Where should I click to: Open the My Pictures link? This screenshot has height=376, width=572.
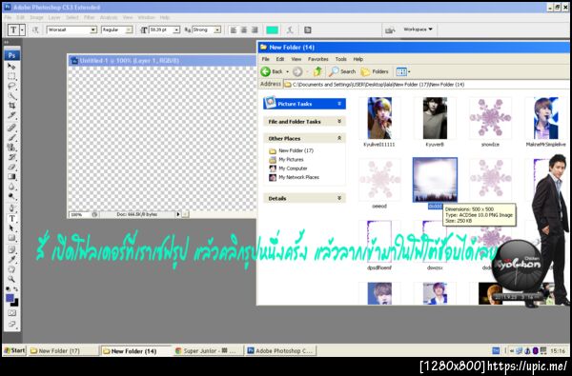pos(291,160)
